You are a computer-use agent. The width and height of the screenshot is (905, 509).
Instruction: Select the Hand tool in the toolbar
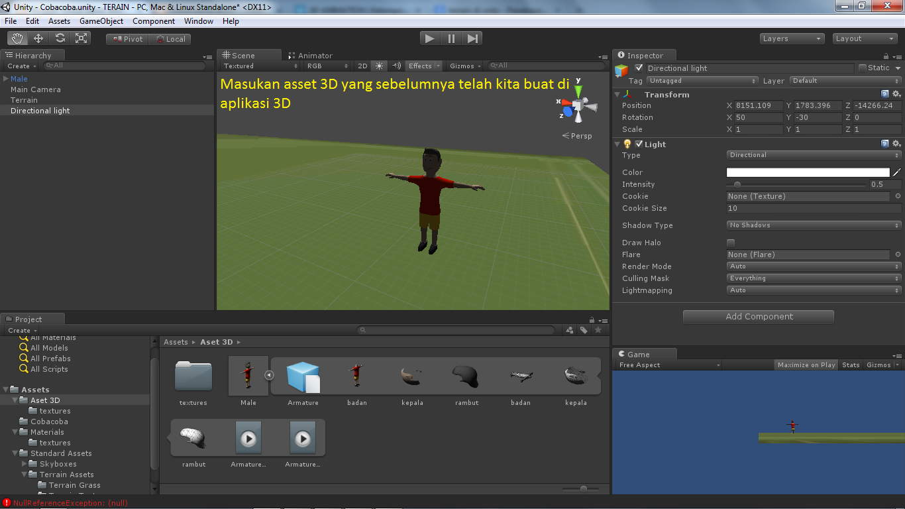(x=17, y=38)
